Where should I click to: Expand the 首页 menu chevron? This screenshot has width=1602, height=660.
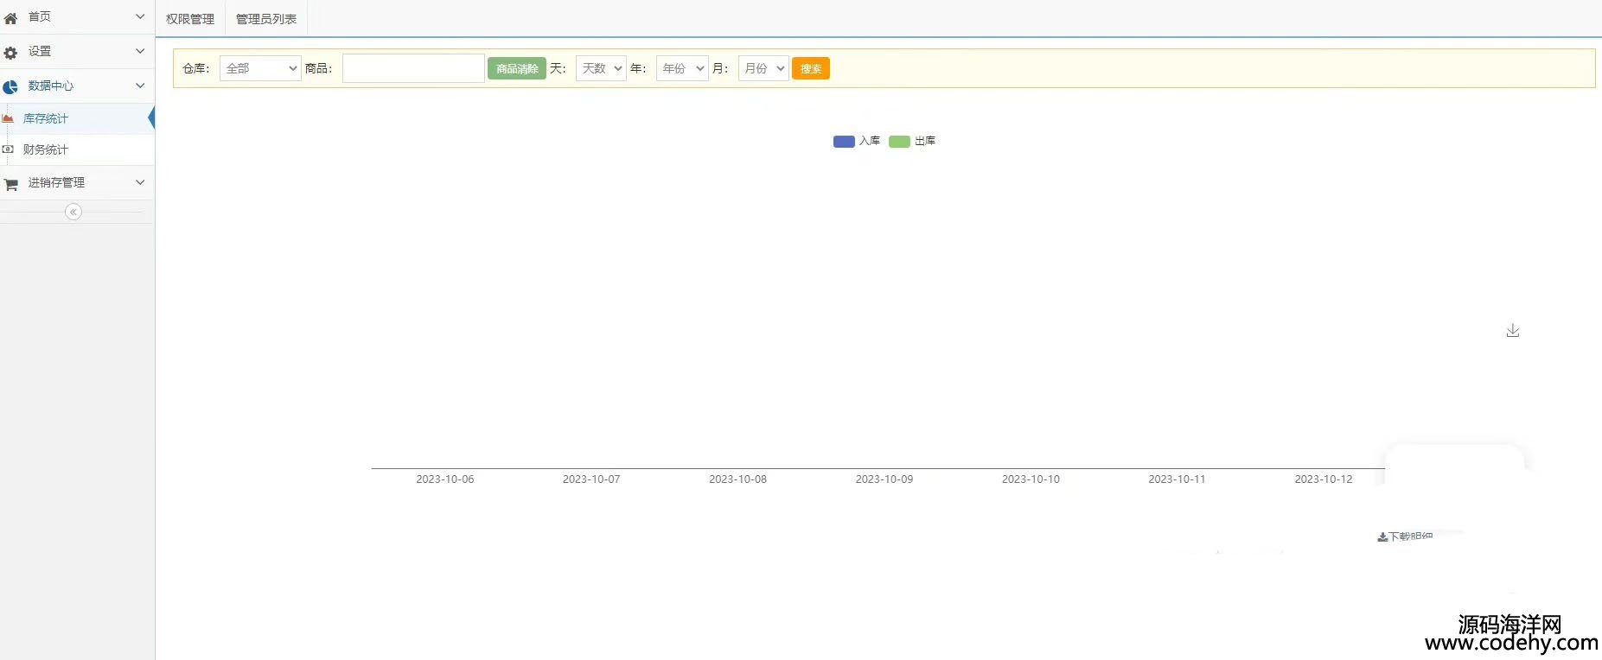pyautogui.click(x=140, y=16)
